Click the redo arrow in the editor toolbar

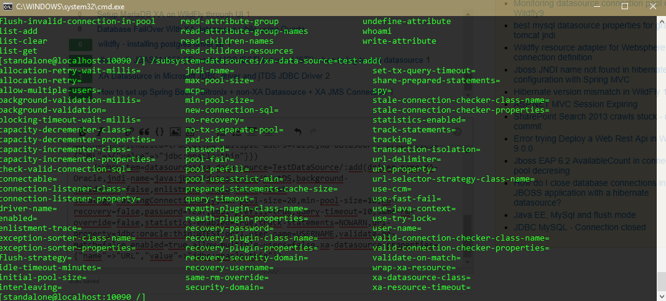pos(313,132)
